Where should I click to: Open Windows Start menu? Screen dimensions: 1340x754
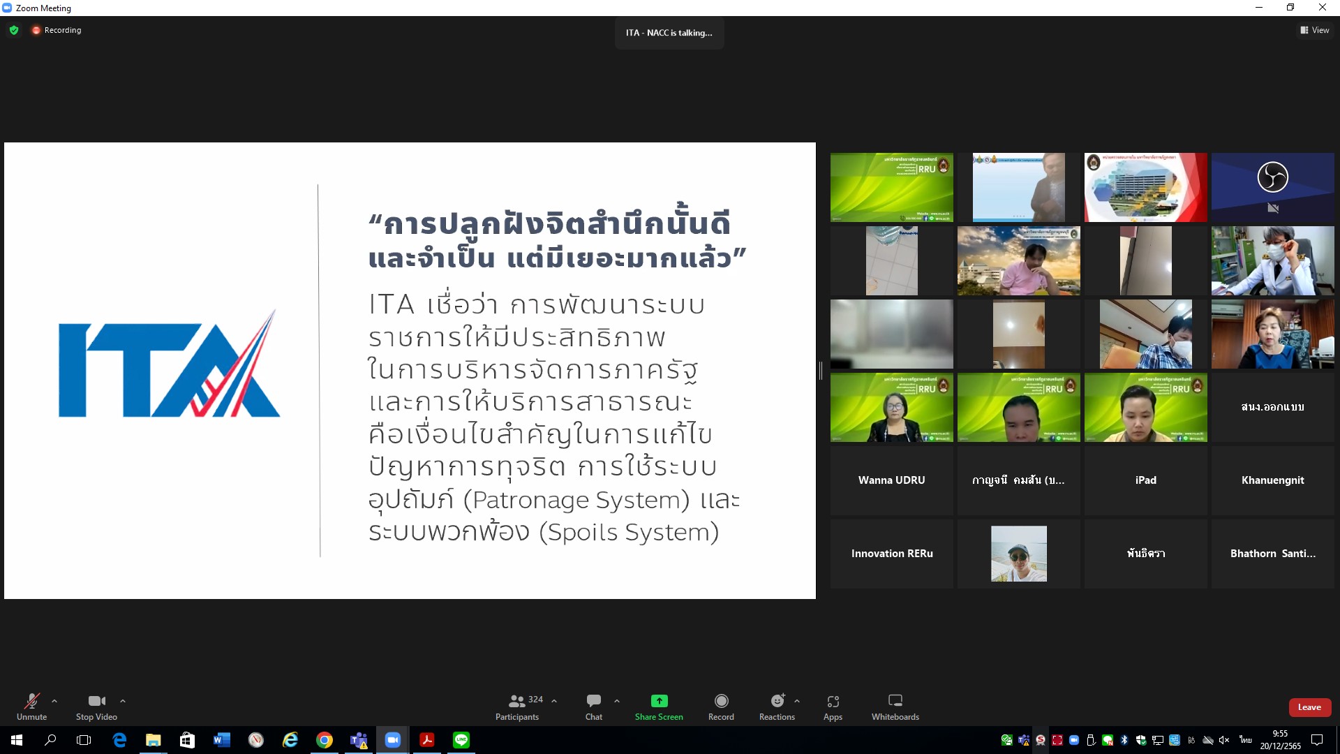coord(17,740)
